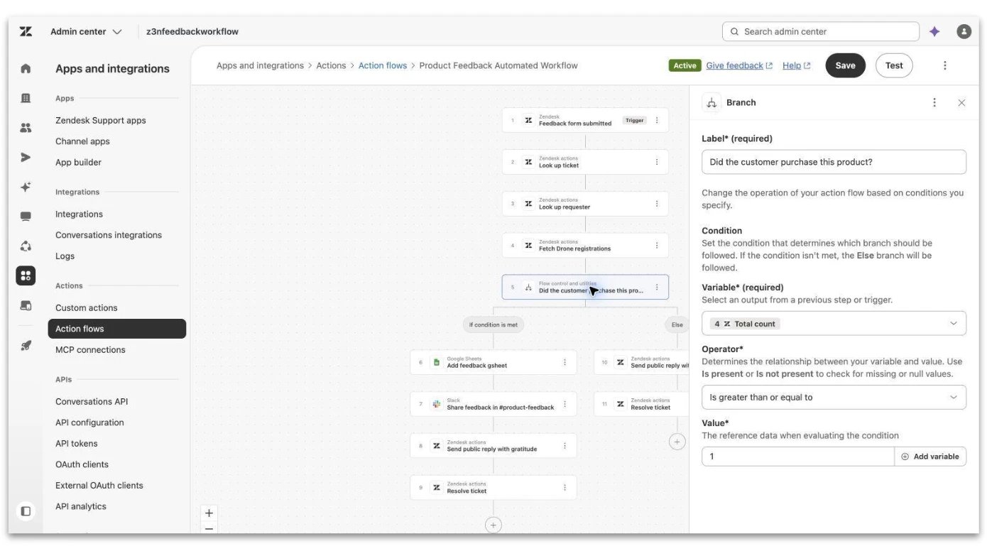The image size is (987, 551).
Task: Click the Save button
Action: click(x=845, y=65)
